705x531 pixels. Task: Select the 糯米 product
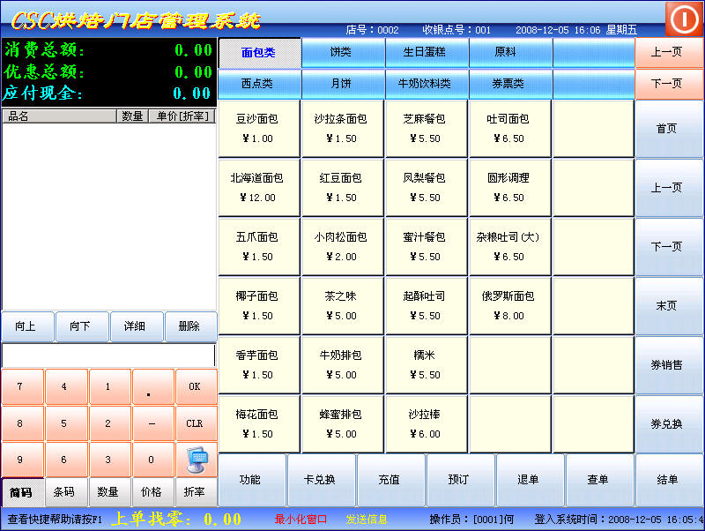(x=427, y=365)
